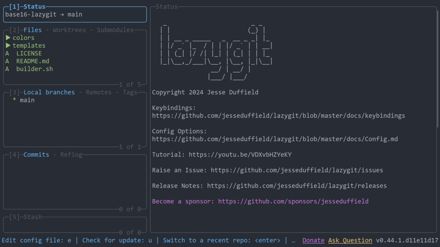Switch to the Remotes tab
440x247 pixels.
pos(99,92)
